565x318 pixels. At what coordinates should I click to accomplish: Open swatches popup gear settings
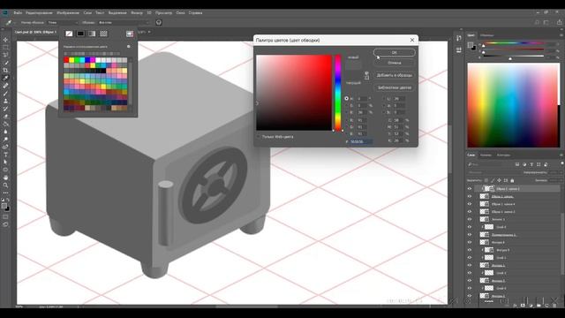[129, 47]
